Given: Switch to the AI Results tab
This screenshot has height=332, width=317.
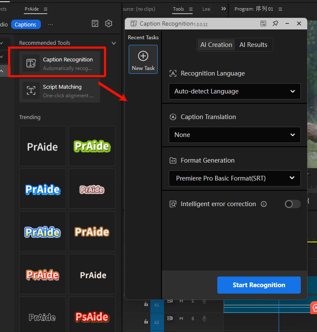Looking at the screenshot, I should 253,45.
